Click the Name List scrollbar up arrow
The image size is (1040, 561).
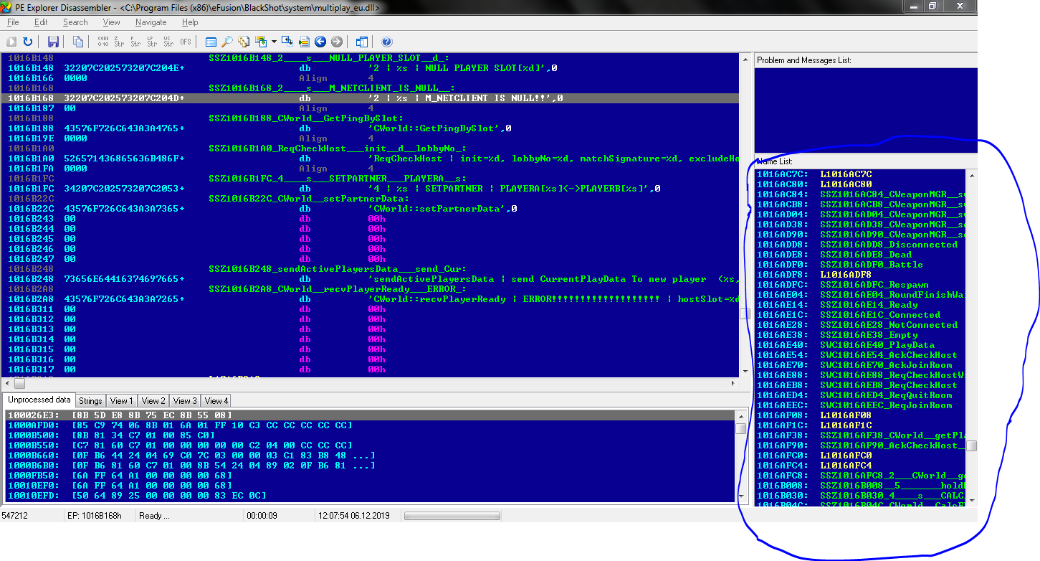pos(971,174)
